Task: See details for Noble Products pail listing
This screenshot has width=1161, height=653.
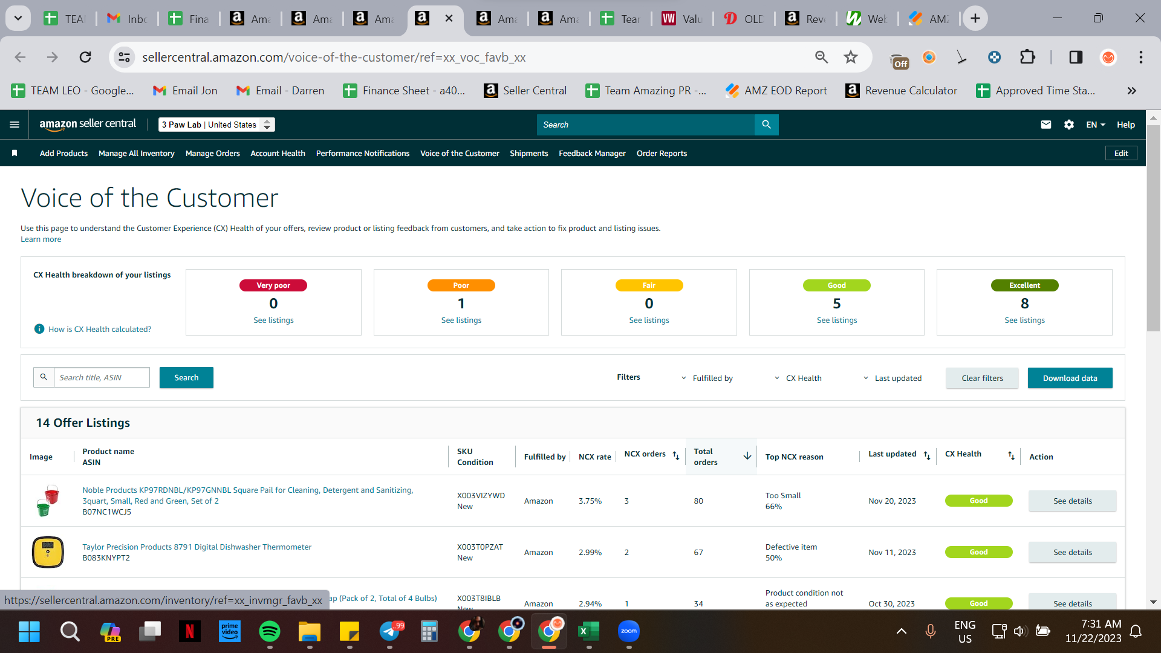Action: tap(1072, 501)
